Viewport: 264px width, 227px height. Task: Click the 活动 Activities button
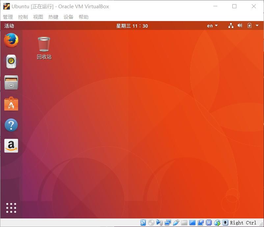[x=9, y=26]
